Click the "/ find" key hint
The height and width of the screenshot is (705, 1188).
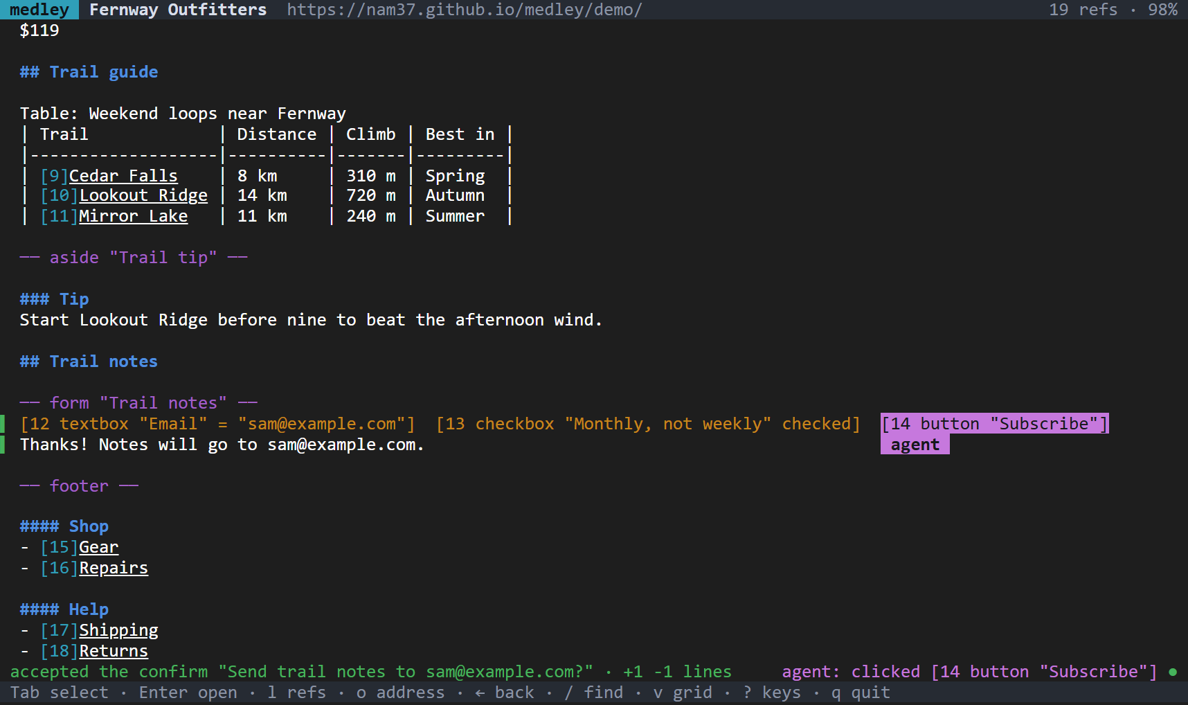coord(594,693)
